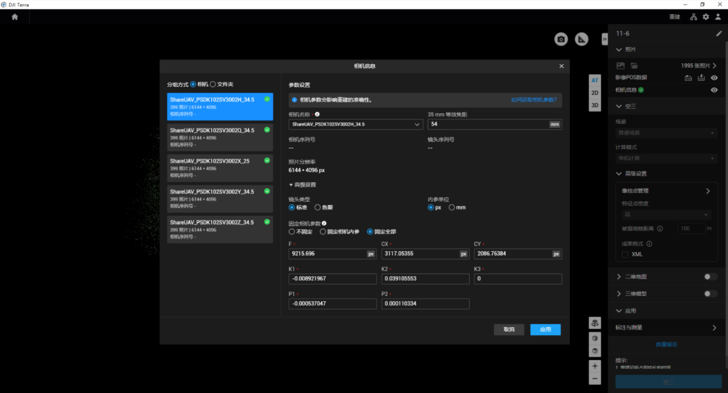This screenshot has width=728, height=393.
Task: Click the zoom in plus button
Action: [595, 366]
